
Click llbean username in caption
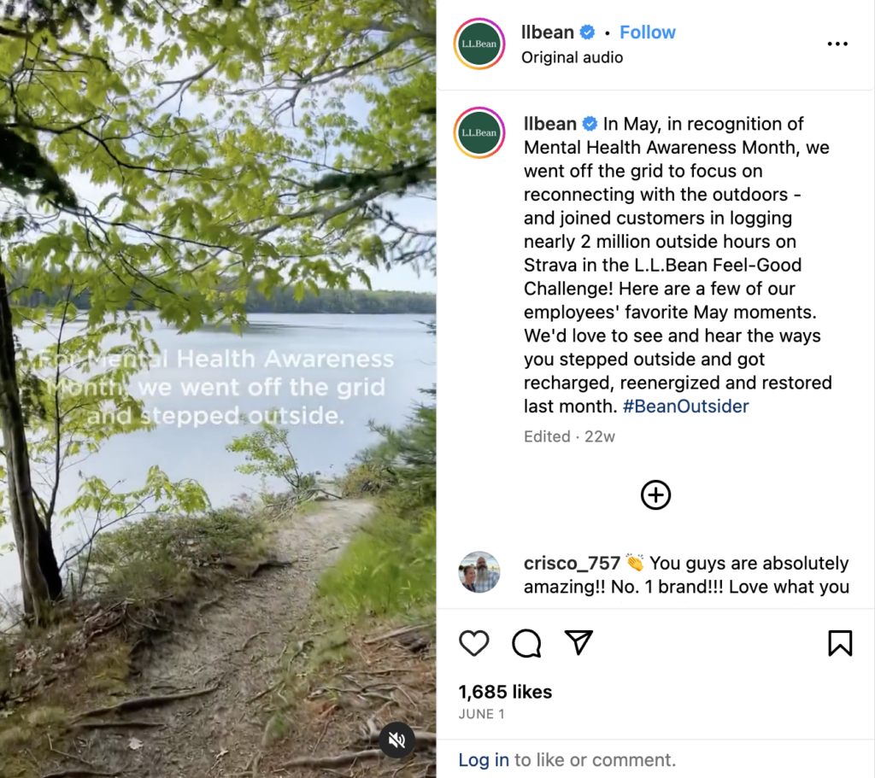[549, 124]
